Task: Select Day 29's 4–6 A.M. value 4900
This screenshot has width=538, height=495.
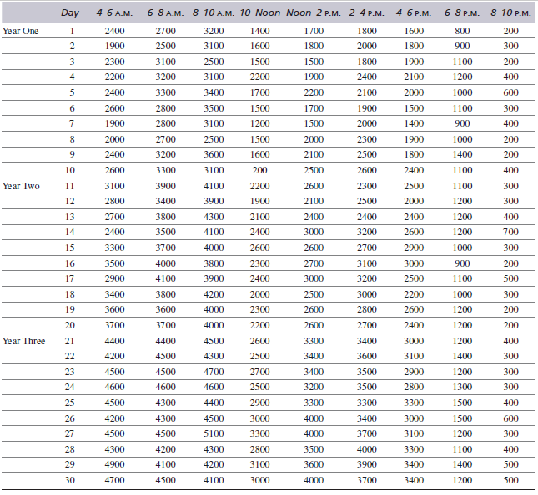Action: point(114,464)
